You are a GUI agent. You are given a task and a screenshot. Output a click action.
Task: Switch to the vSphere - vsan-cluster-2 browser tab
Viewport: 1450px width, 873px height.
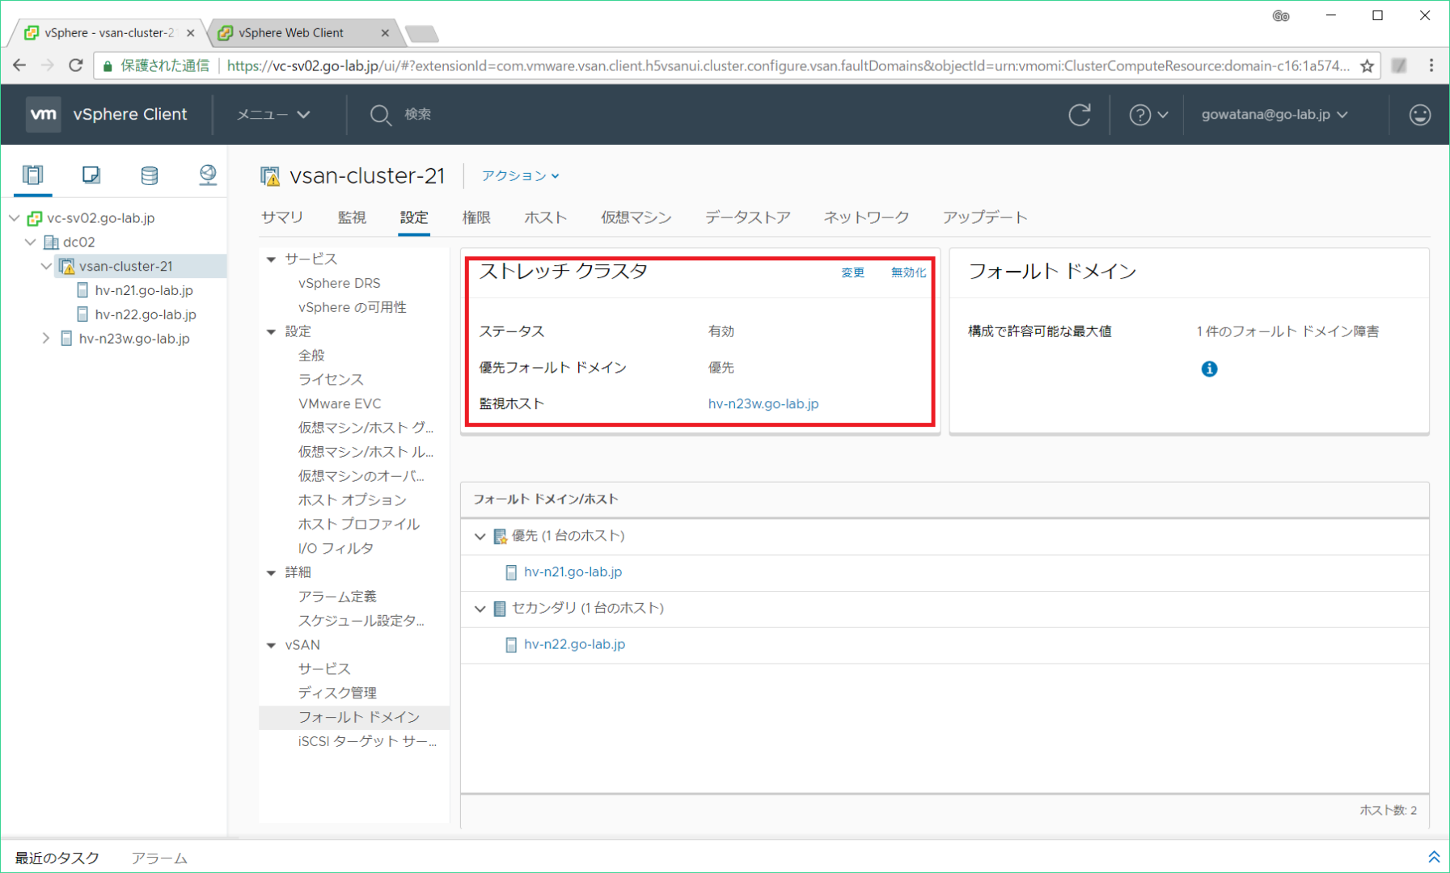click(109, 33)
